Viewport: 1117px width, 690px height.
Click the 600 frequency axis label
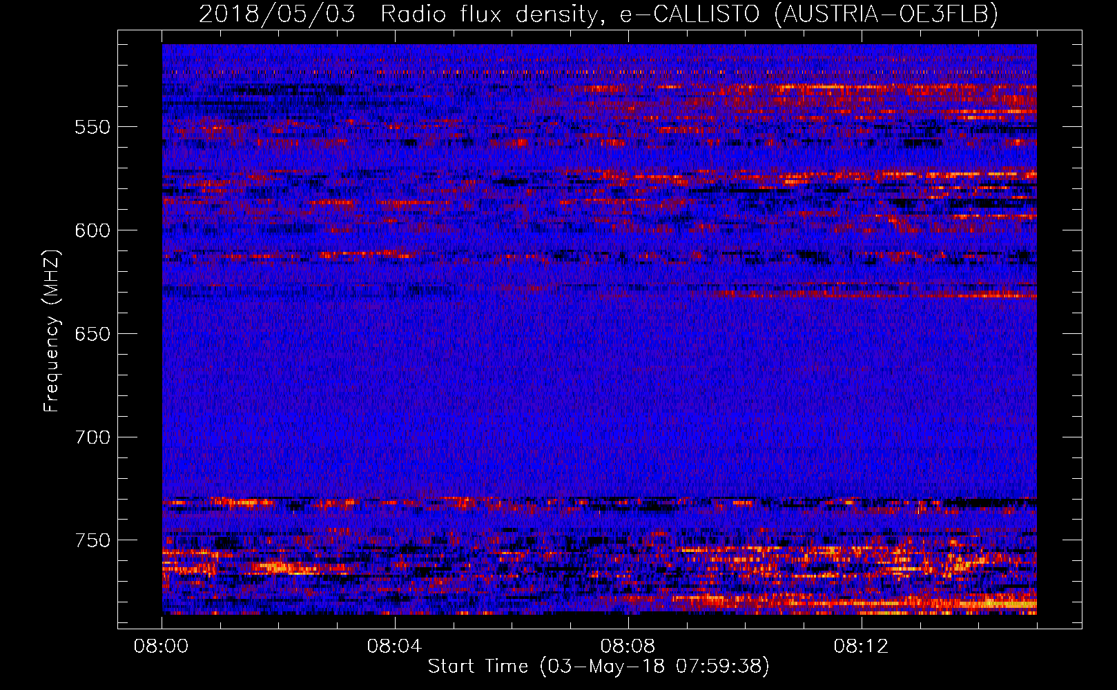pyautogui.click(x=93, y=230)
